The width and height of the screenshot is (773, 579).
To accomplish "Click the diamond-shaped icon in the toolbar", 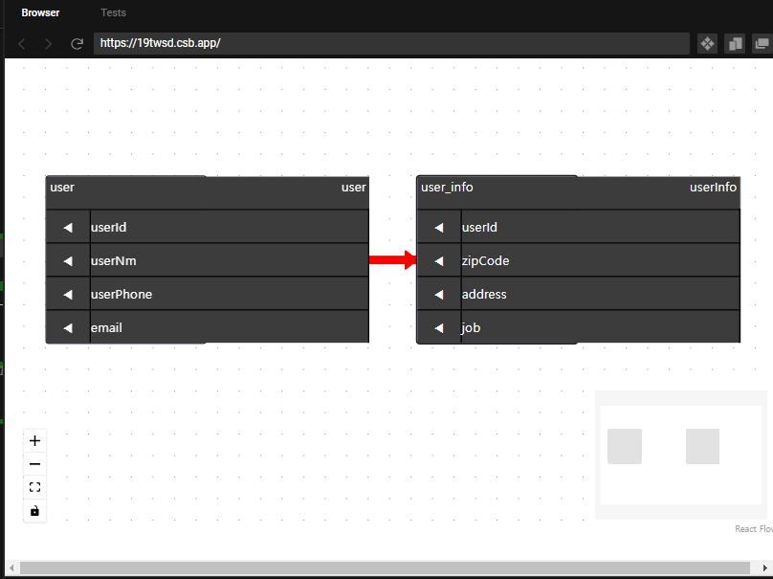I will coord(706,43).
